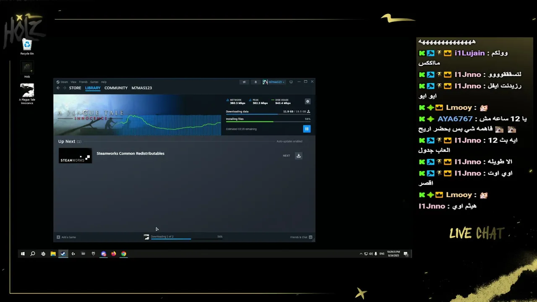Click the Steamworks thumbnail image

point(75,156)
